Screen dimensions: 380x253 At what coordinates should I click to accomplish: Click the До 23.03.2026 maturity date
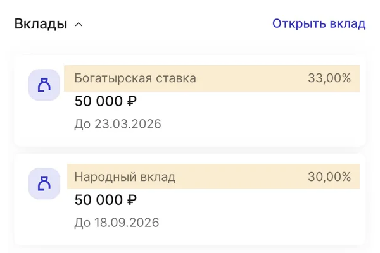point(118,123)
